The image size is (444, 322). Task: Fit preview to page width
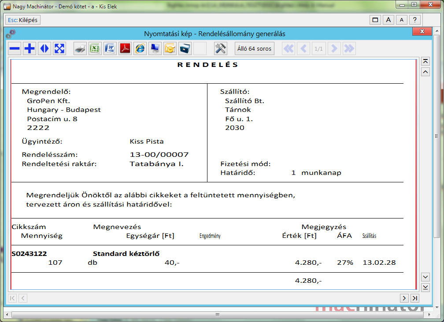pos(44,48)
